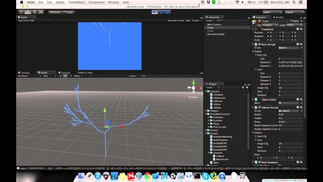This screenshot has width=323, height=182.
Task: Open the Layout dropdown
Action: point(294,12)
